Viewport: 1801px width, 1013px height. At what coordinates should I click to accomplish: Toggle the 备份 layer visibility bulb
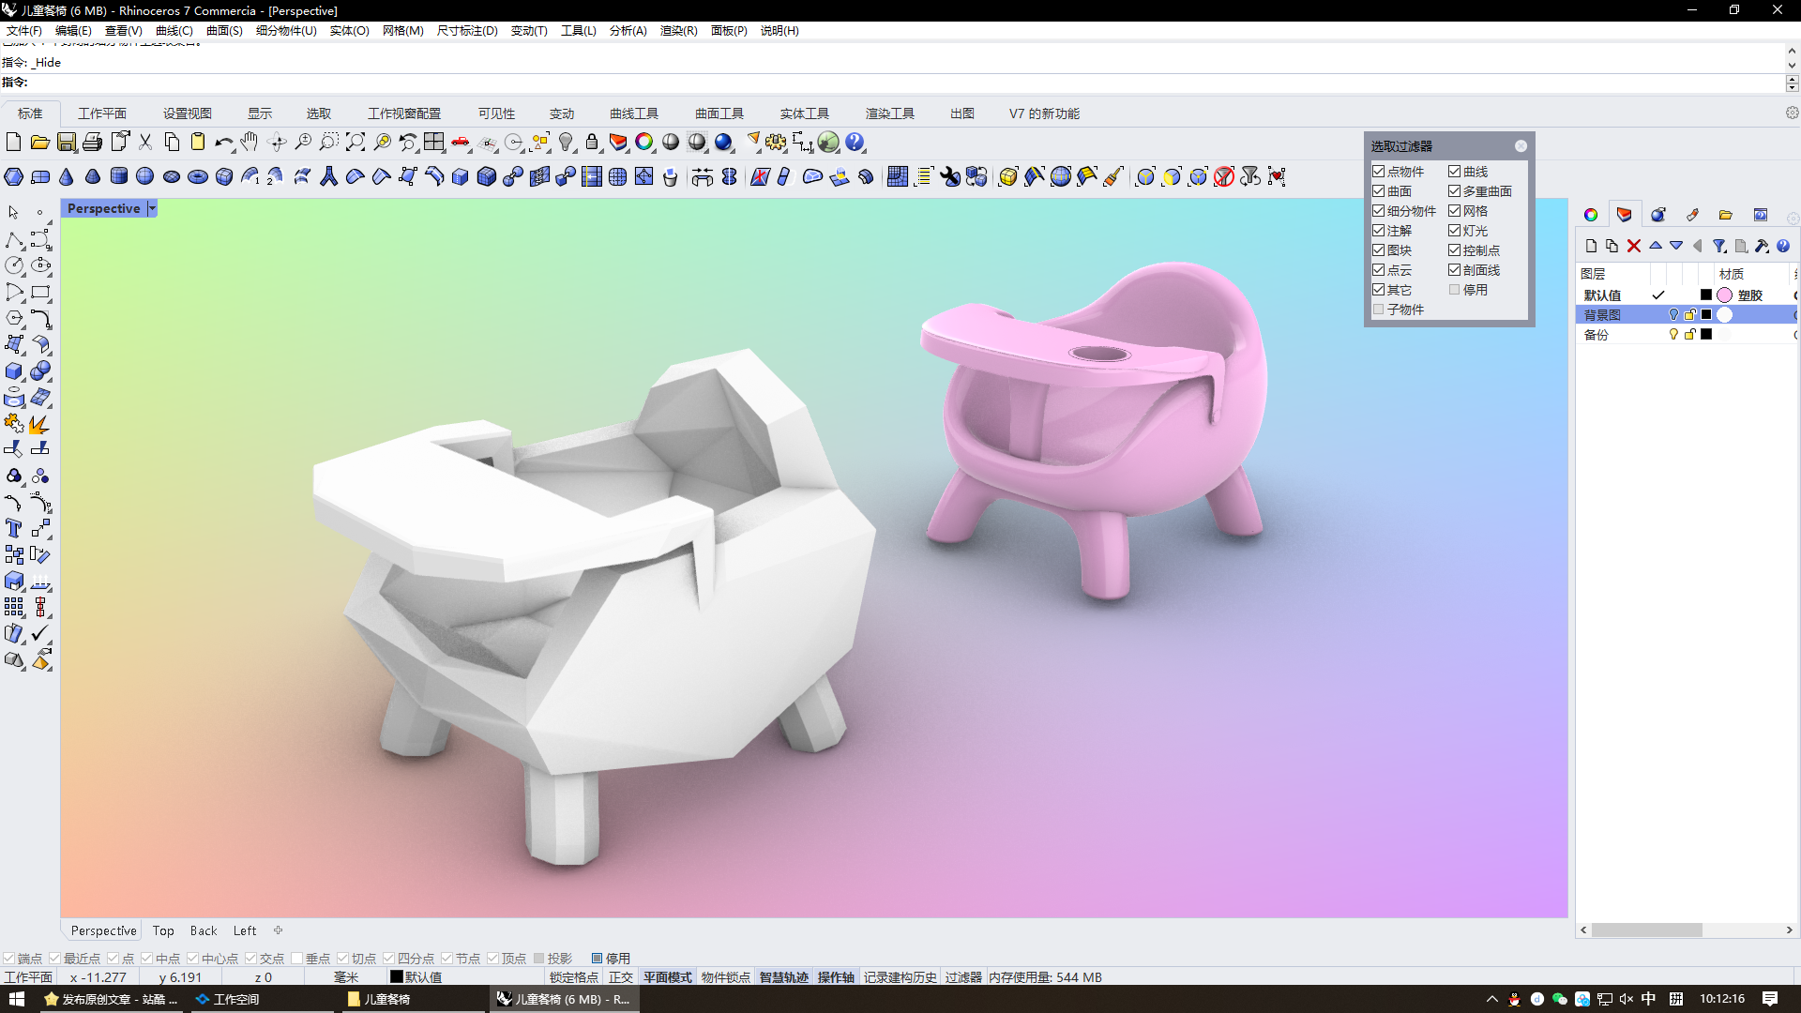[x=1672, y=335]
